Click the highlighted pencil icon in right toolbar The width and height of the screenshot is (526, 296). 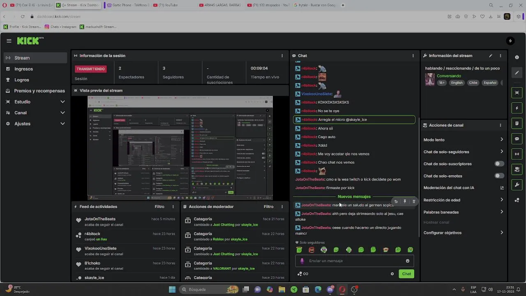point(517,73)
